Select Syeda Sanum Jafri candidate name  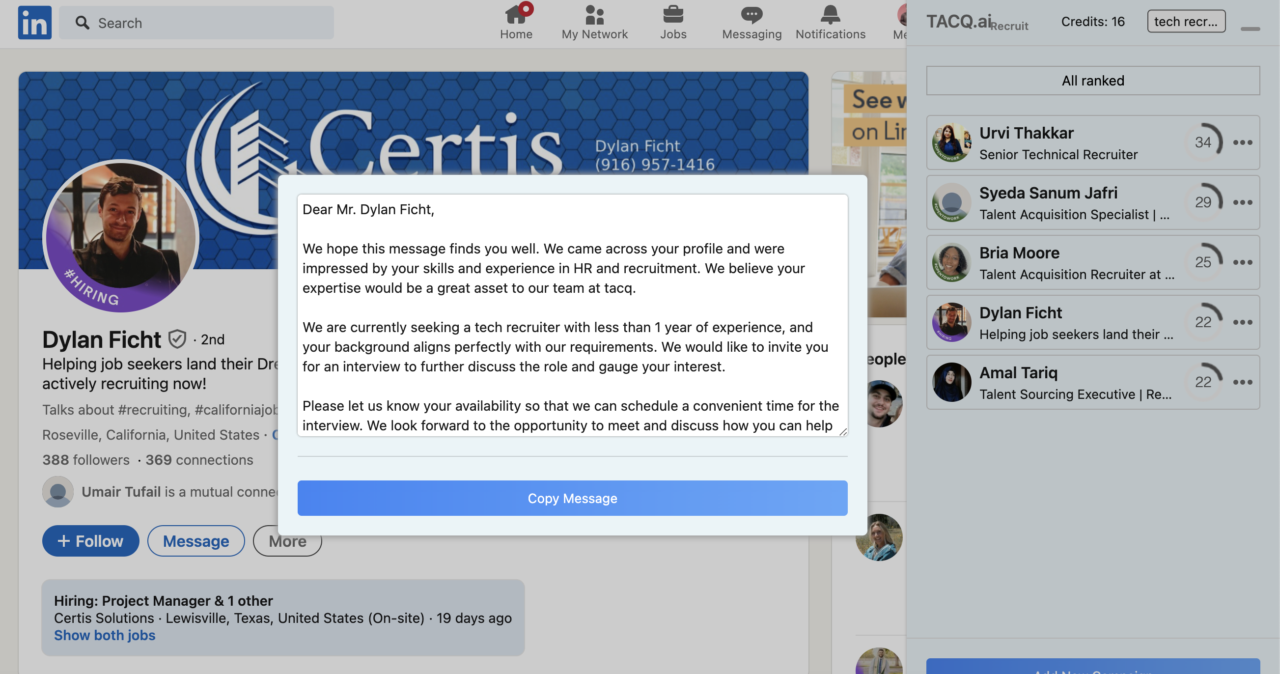(x=1048, y=193)
